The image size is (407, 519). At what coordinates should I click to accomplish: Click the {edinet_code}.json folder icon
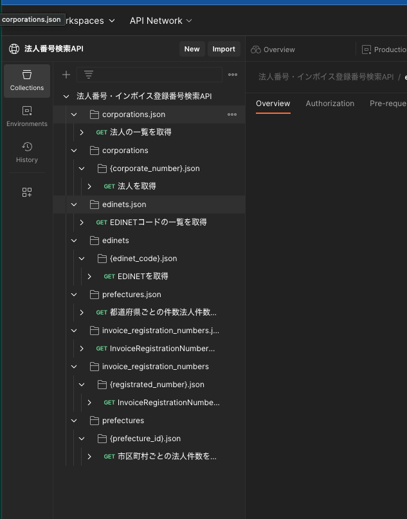point(102,259)
